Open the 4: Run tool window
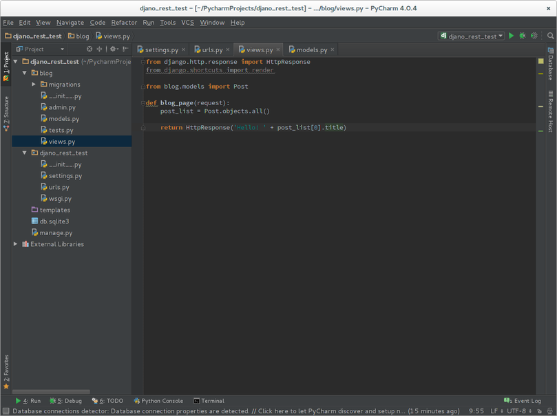This screenshot has height=416, width=557. pos(28,401)
